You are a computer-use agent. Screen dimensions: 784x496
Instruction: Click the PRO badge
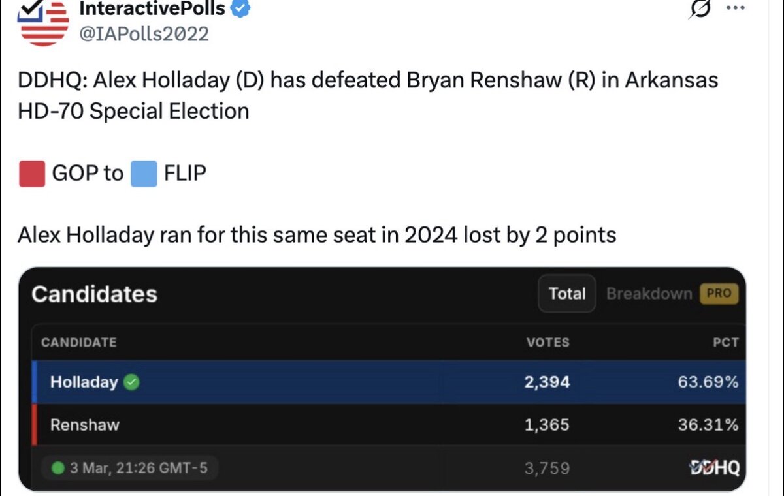pyautogui.click(x=719, y=294)
